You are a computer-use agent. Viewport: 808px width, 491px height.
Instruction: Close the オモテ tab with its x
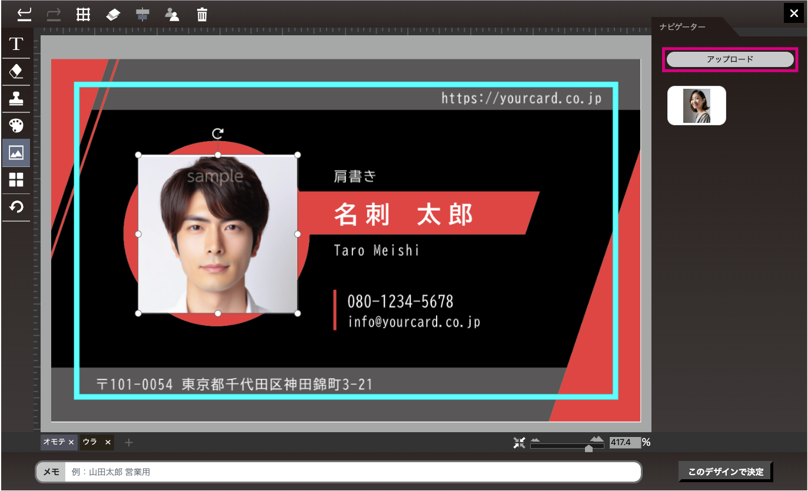tap(71, 442)
